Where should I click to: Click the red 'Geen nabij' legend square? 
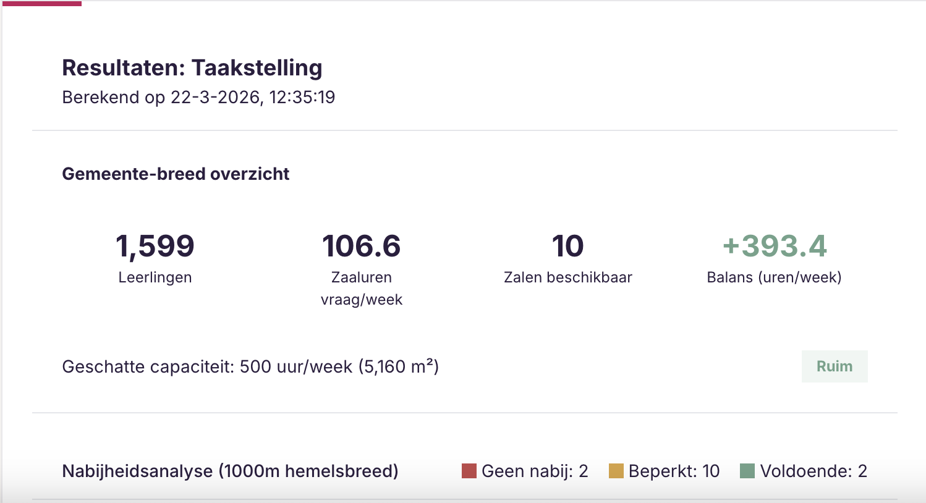469,471
